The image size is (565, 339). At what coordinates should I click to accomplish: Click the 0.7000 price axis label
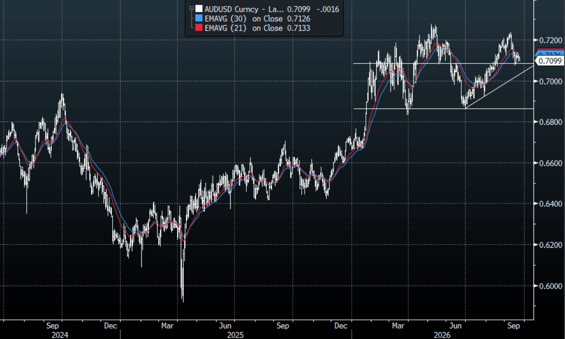(x=550, y=81)
